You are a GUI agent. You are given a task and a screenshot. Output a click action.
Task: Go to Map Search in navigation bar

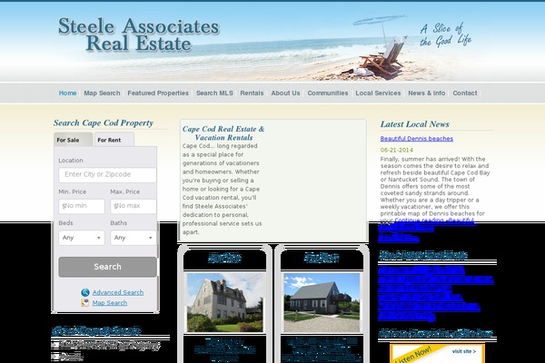click(x=102, y=93)
